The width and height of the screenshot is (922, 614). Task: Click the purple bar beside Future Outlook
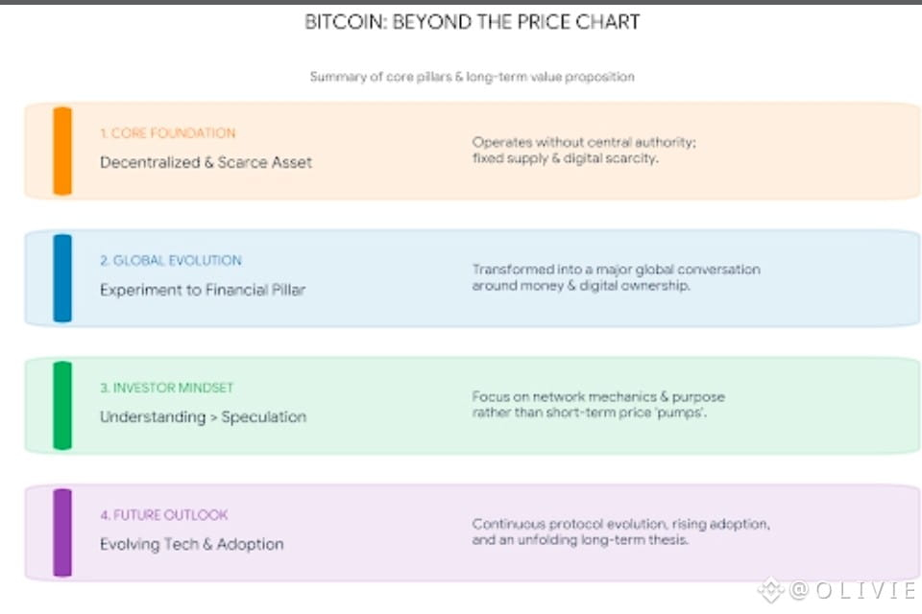click(62, 532)
